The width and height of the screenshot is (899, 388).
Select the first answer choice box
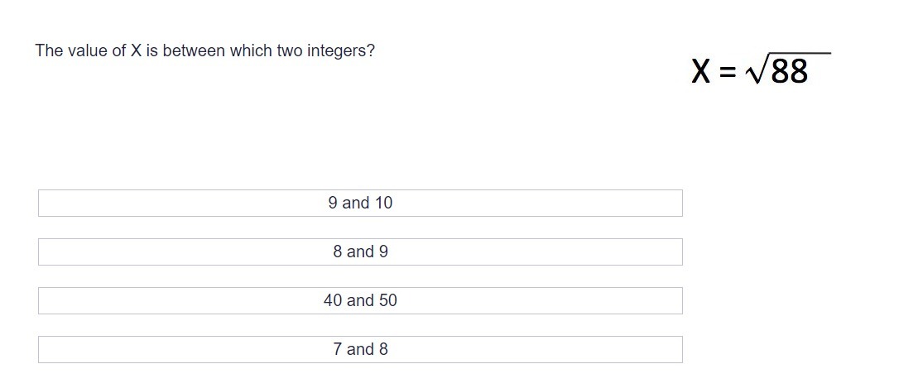click(360, 203)
